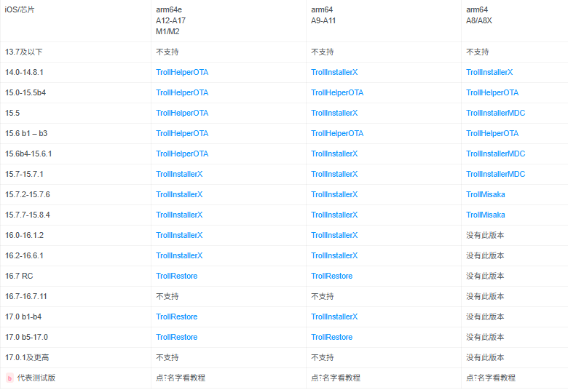The image size is (568, 390).
Task: Open TrollInstallerX link for 14.0-14.8.1 A9-A11
Action: pyautogui.click(x=334, y=73)
